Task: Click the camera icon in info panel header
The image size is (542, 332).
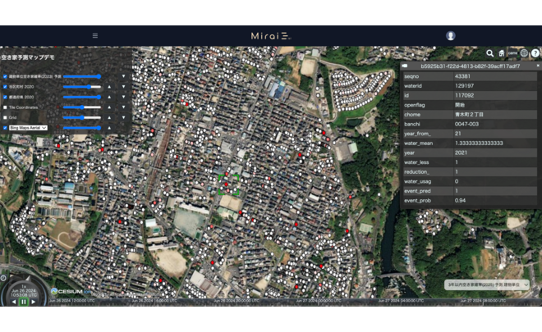Action: [406, 66]
